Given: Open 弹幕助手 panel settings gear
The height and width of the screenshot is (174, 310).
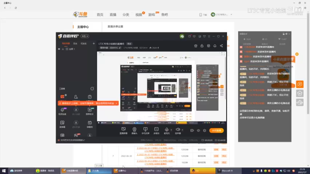Looking at the screenshot, I should [286, 34].
